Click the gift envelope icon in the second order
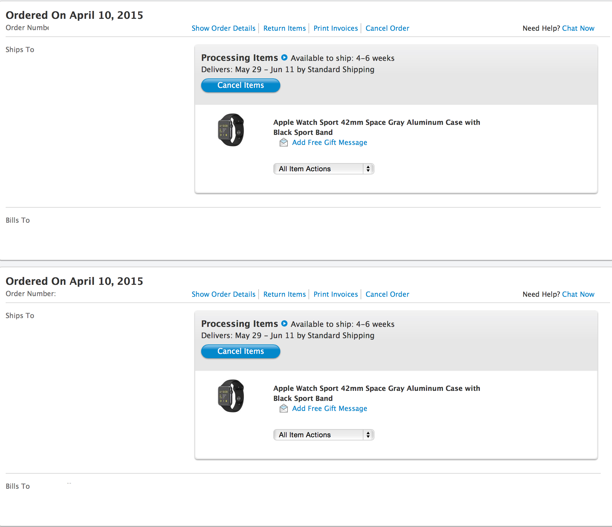This screenshot has height=527, width=612. pos(284,408)
